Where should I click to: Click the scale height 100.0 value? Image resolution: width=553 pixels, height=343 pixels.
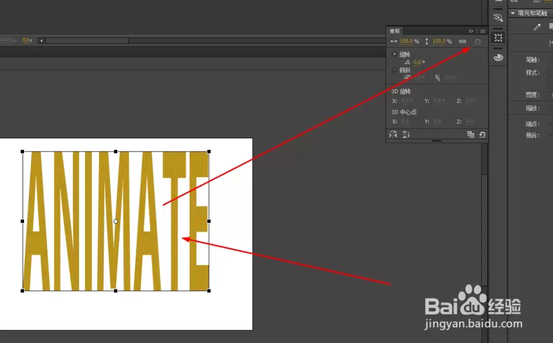click(439, 41)
